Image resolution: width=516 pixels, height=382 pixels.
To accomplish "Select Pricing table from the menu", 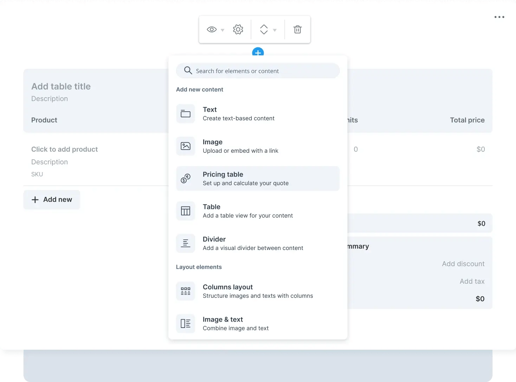I will point(258,178).
